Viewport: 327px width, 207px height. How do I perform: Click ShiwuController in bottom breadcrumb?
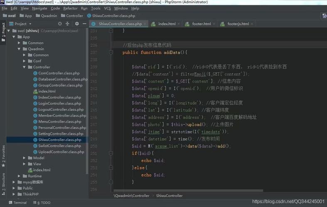pos(170,195)
